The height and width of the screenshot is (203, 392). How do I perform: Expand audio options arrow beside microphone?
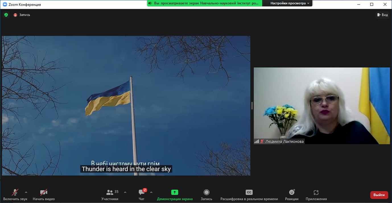click(x=26, y=192)
